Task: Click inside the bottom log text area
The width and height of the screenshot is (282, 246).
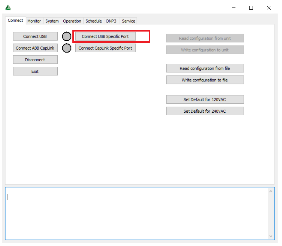Action: 135,213
